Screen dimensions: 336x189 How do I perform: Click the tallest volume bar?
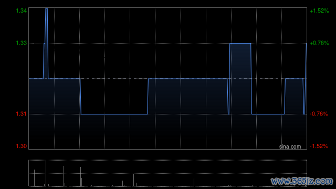(x=46, y=173)
